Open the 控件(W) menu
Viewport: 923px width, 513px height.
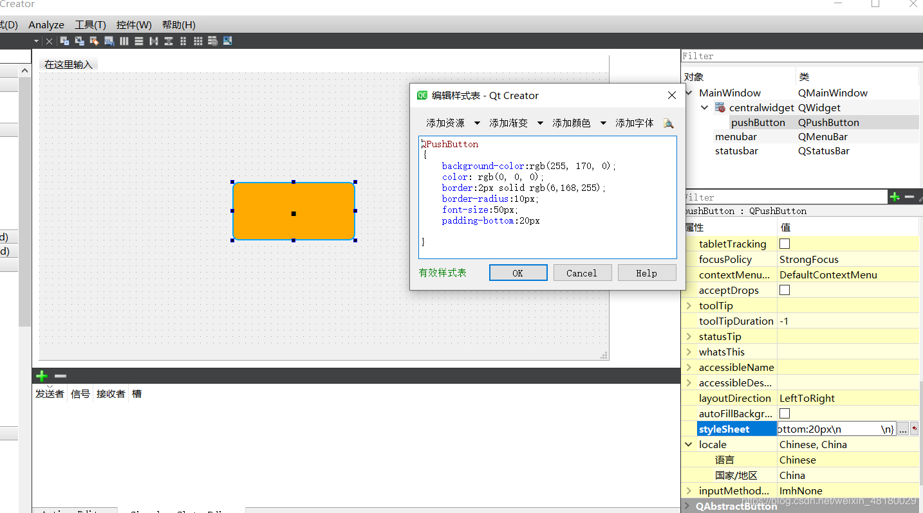click(134, 24)
